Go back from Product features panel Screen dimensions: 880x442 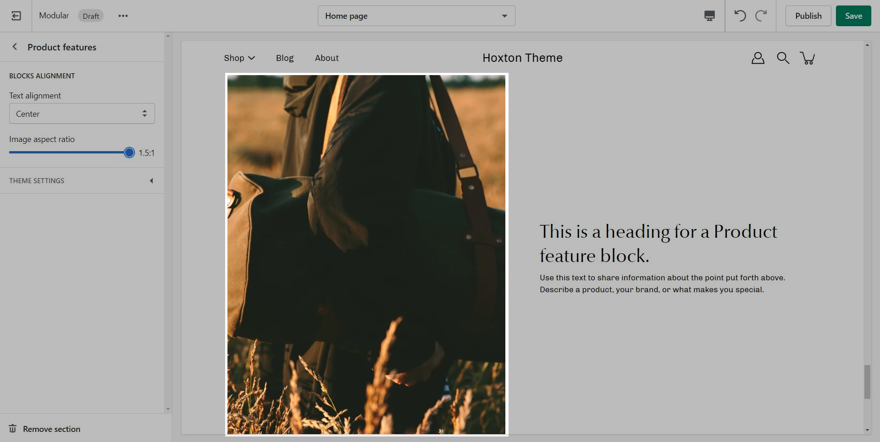(x=15, y=47)
